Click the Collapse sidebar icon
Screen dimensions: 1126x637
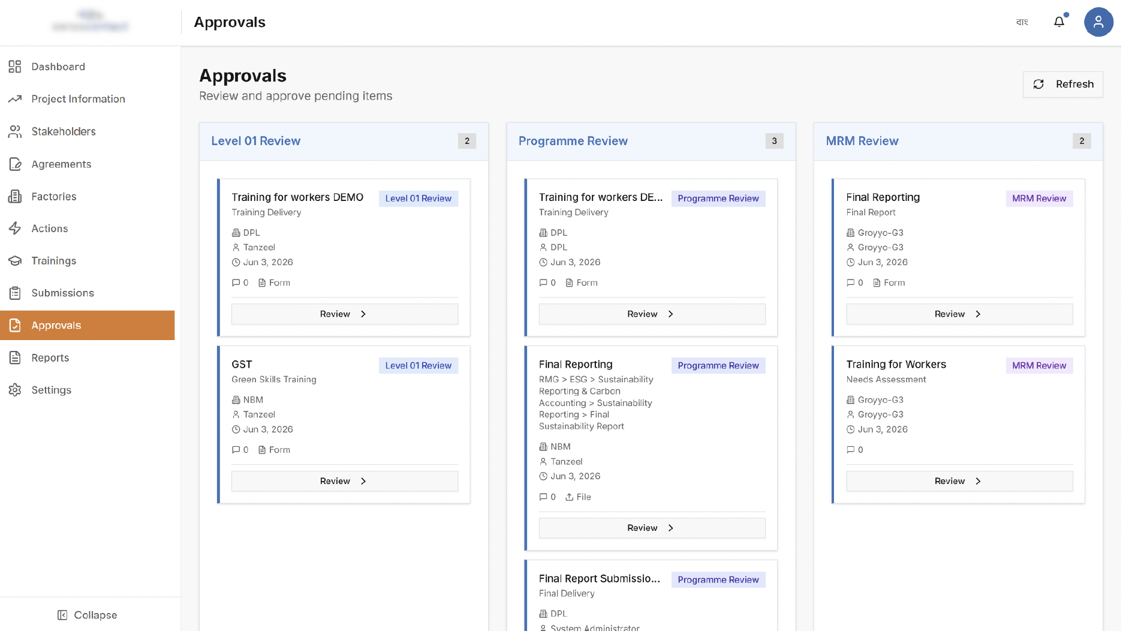click(x=62, y=615)
